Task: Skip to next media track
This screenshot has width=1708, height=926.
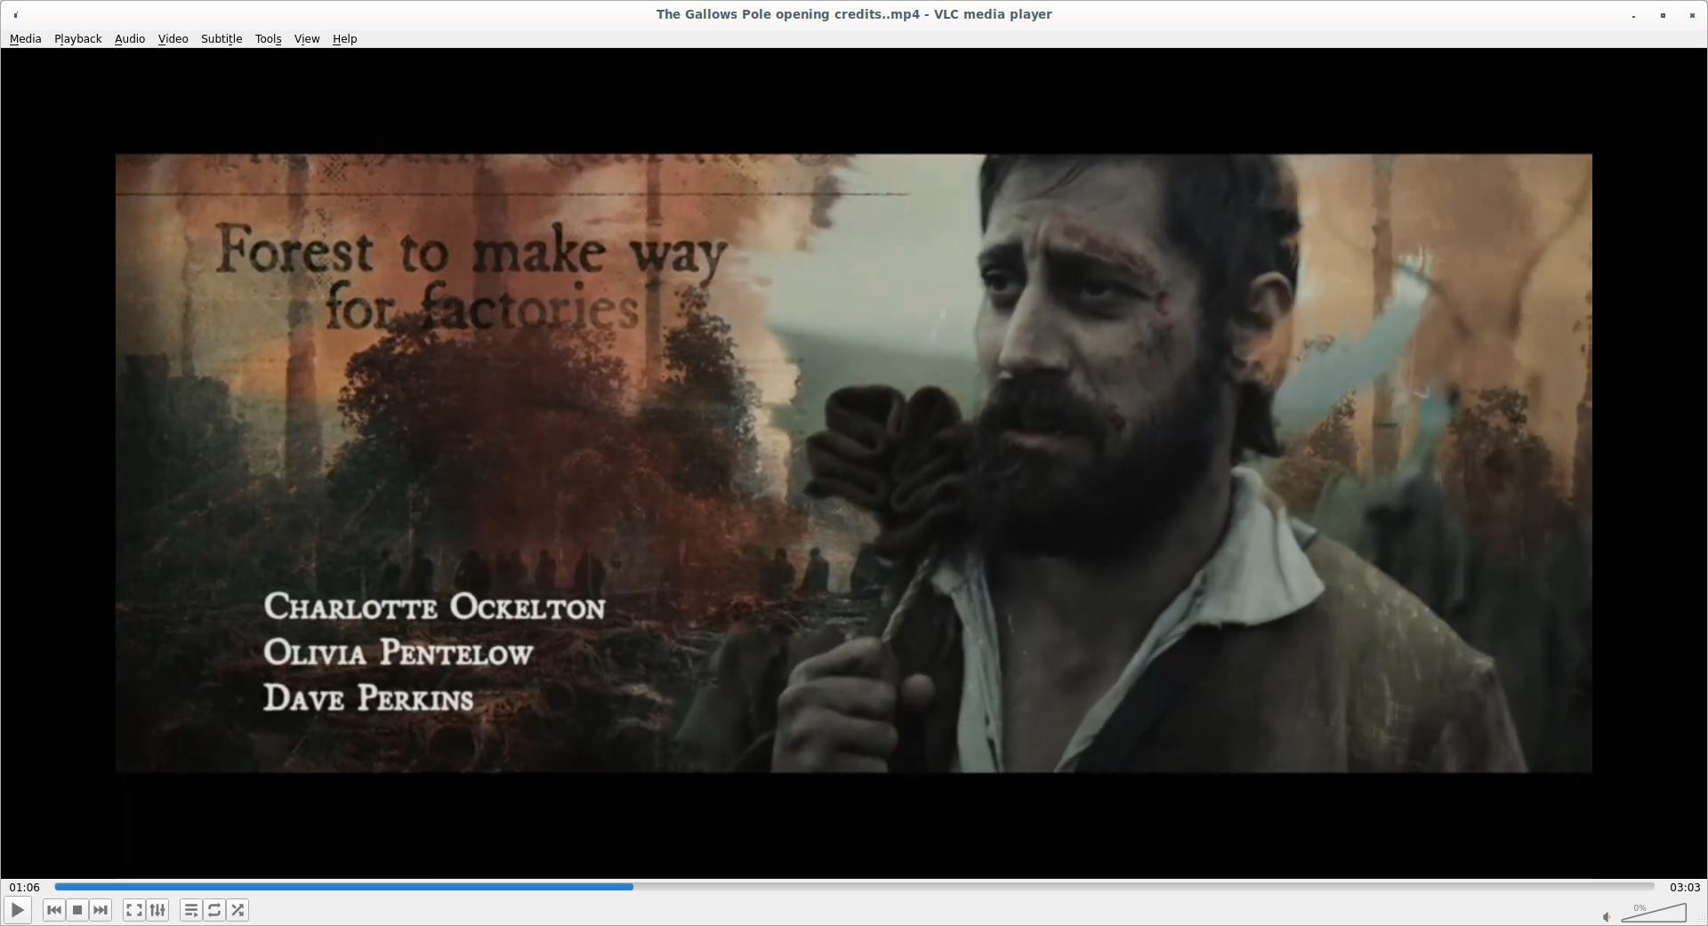Action: coord(101,910)
